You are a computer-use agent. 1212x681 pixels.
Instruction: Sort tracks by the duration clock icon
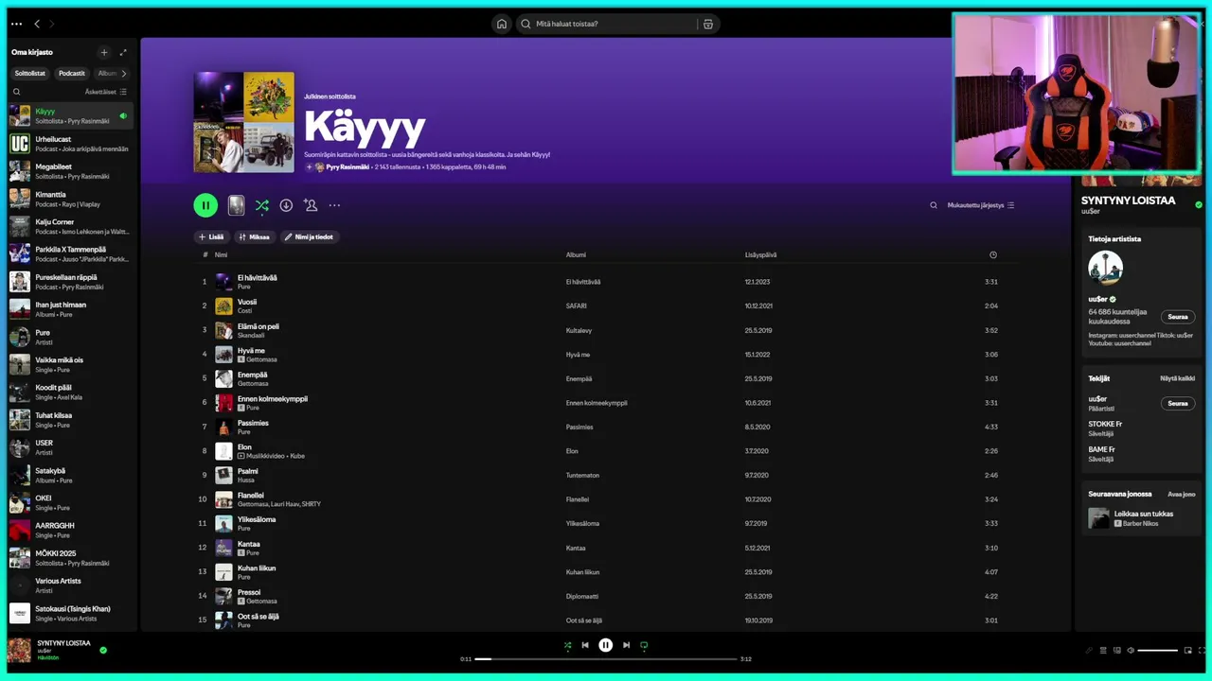click(x=993, y=254)
